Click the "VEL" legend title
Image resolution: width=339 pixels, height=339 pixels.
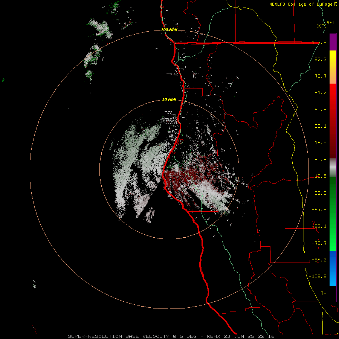point(331,23)
